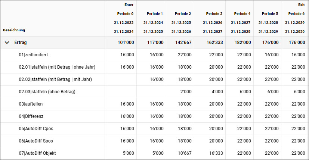
Task: Click 5'000 in AutoDiff Objekt row, Periode 1
Action: click(158, 153)
